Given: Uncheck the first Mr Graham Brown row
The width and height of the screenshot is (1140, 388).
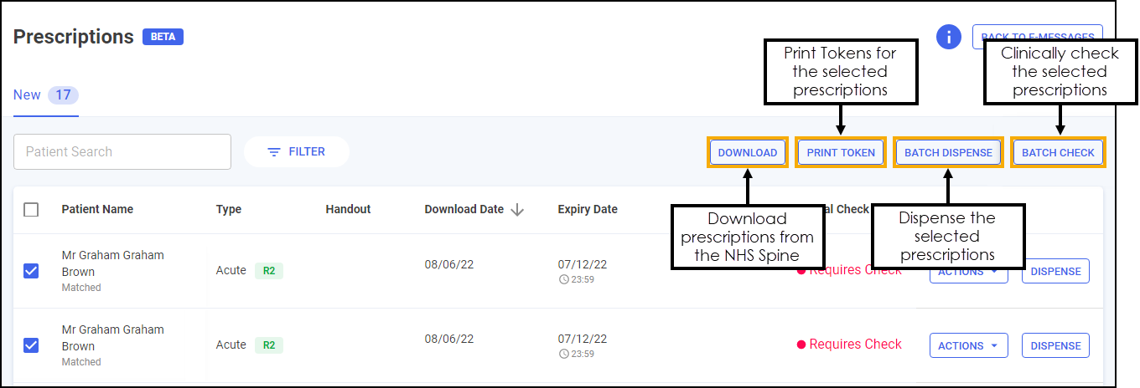Looking at the screenshot, I should [31, 271].
